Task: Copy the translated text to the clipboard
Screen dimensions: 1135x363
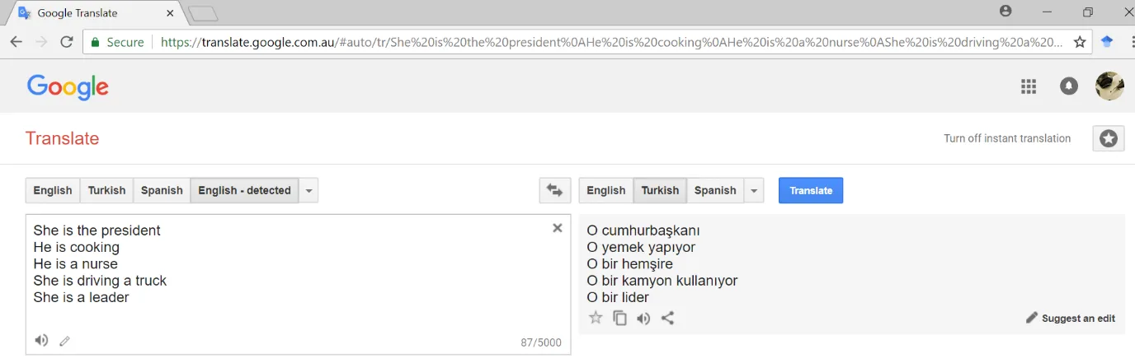Action: point(619,318)
